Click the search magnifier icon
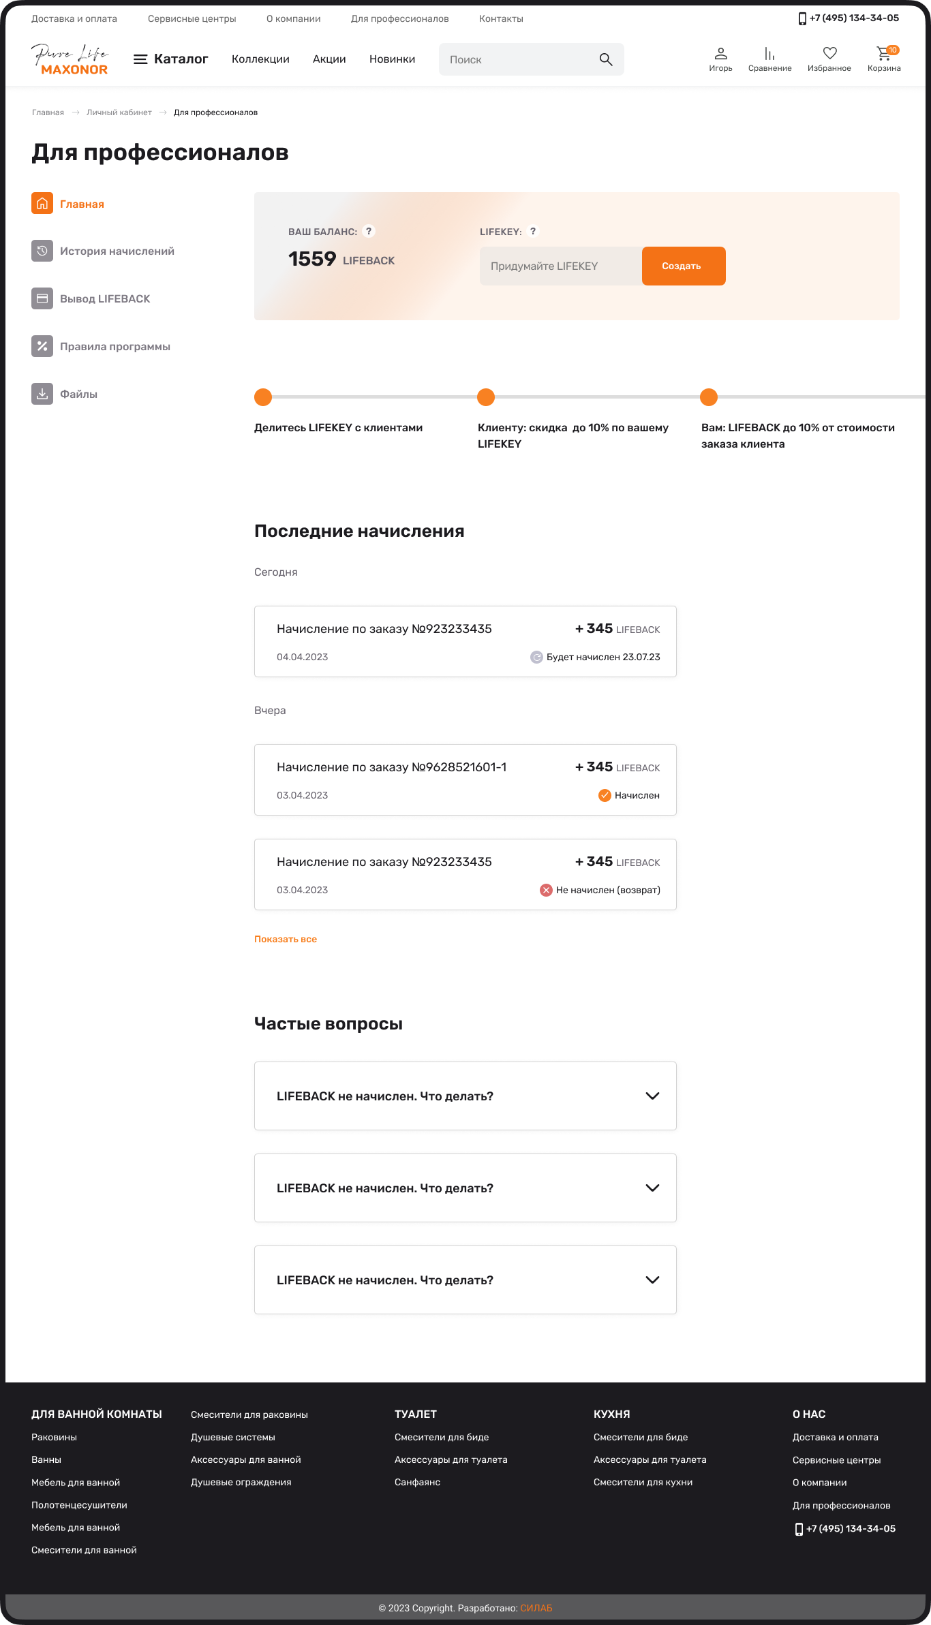This screenshot has width=931, height=1625. [x=605, y=59]
